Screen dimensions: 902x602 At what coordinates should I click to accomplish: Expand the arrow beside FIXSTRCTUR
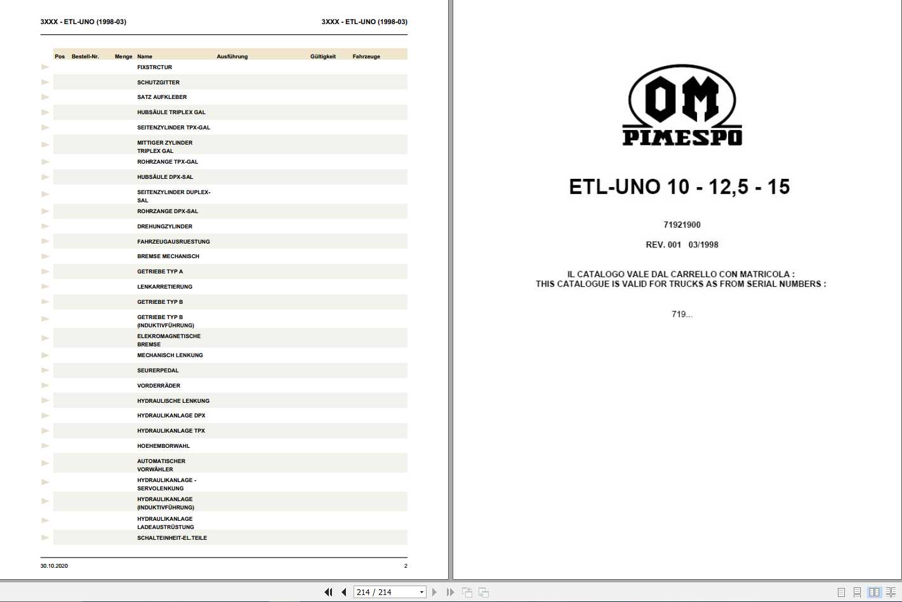point(45,67)
